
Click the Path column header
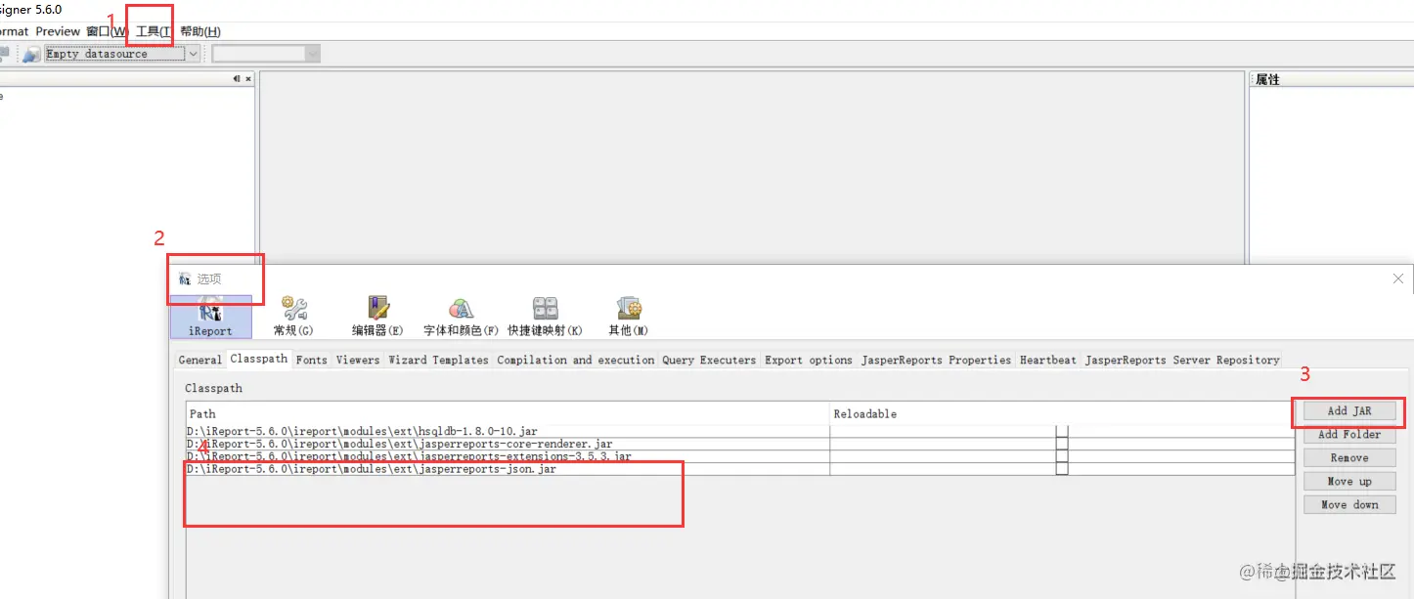coord(508,413)
